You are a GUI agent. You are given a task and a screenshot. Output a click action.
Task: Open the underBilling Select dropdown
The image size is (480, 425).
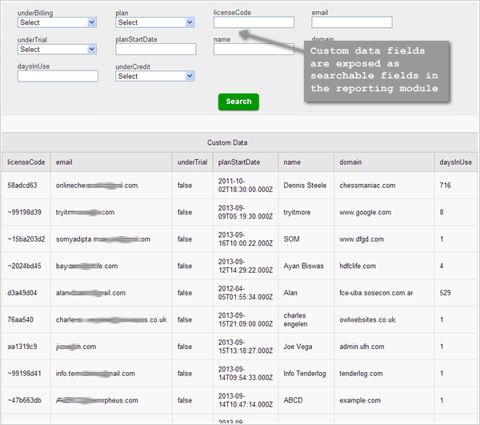coord(57,22)
